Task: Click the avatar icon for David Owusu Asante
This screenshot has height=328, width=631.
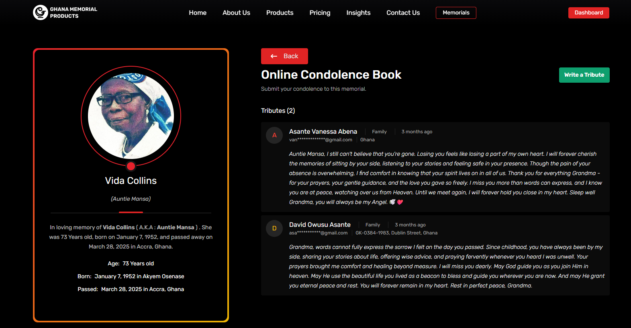Action: (274, 228)
